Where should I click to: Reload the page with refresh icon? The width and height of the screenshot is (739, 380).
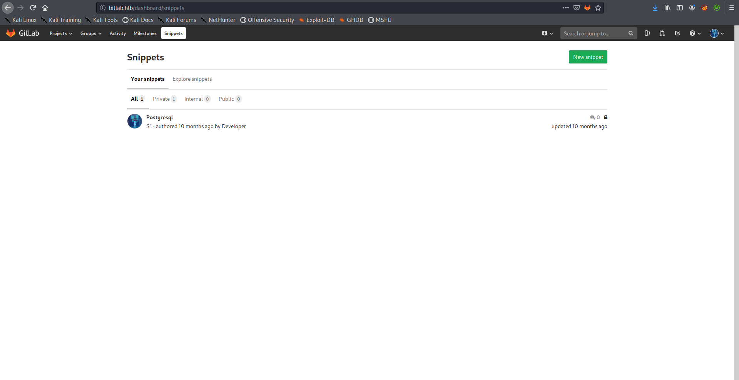point(33,8)
